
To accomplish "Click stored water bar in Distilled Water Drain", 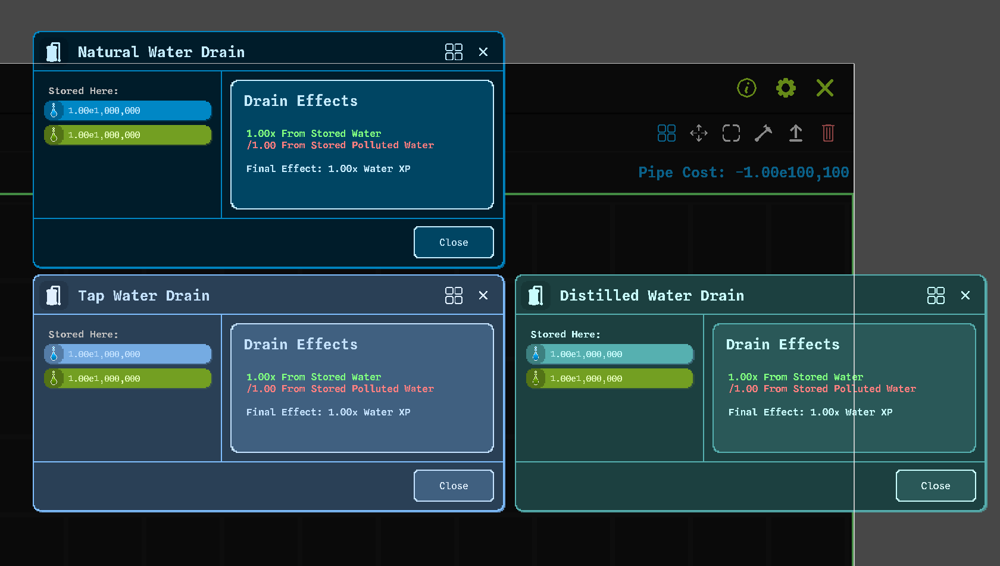I will [610, 354].
